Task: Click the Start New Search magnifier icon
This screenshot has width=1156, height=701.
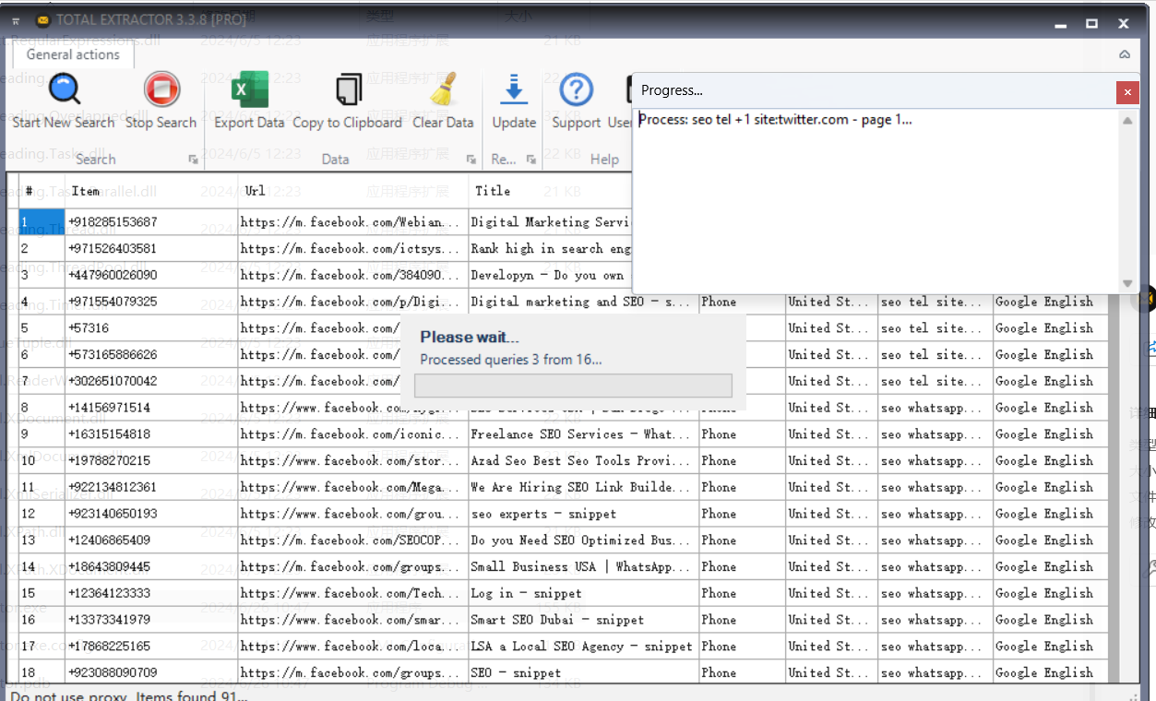Action: click(64, 90)
